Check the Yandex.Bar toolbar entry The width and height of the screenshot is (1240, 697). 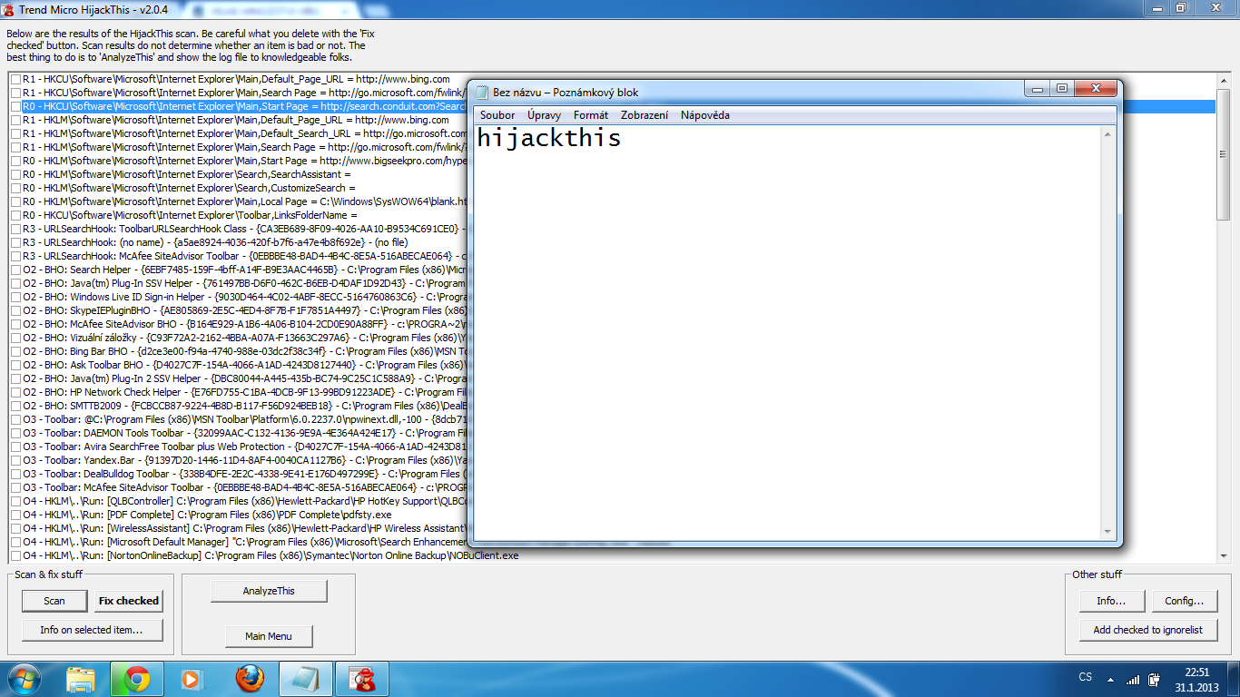[15, 460]
